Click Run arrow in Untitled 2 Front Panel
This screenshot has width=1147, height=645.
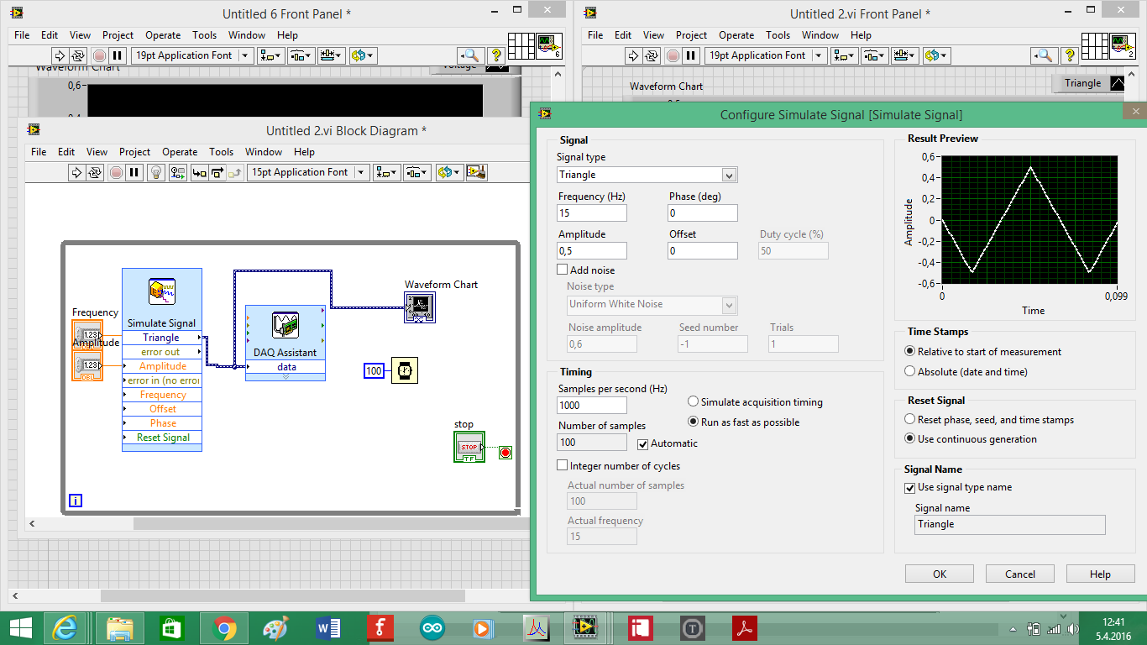pos(633,55)
